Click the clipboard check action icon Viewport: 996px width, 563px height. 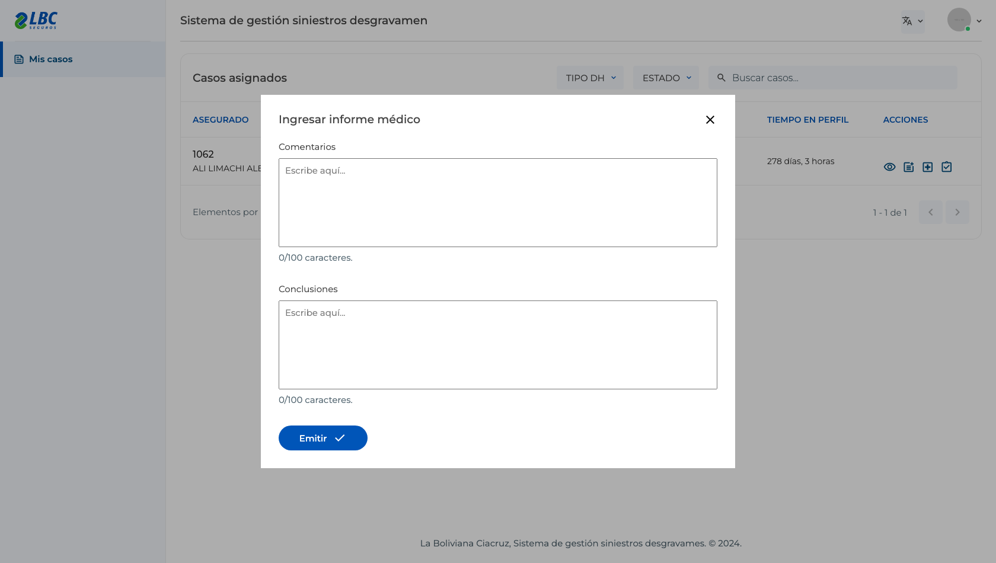(x=947, y=167)
